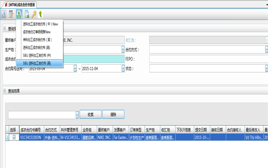The height and width of the screenshot is (168, 268).
Task: Select menu item SBU 进料加工合约书 (英)
Action: pos(37,63)
